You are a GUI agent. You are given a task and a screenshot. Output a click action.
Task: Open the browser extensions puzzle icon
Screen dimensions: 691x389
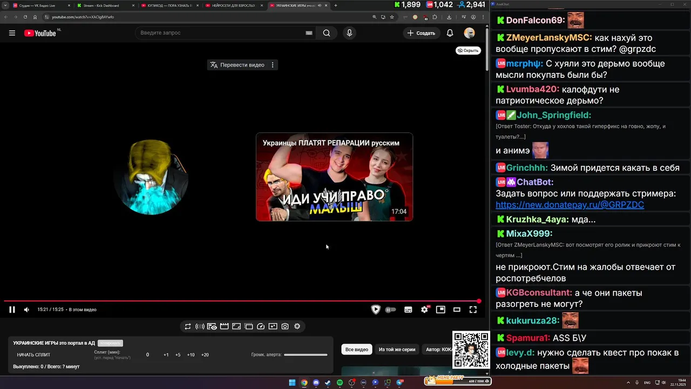point(435,17)
